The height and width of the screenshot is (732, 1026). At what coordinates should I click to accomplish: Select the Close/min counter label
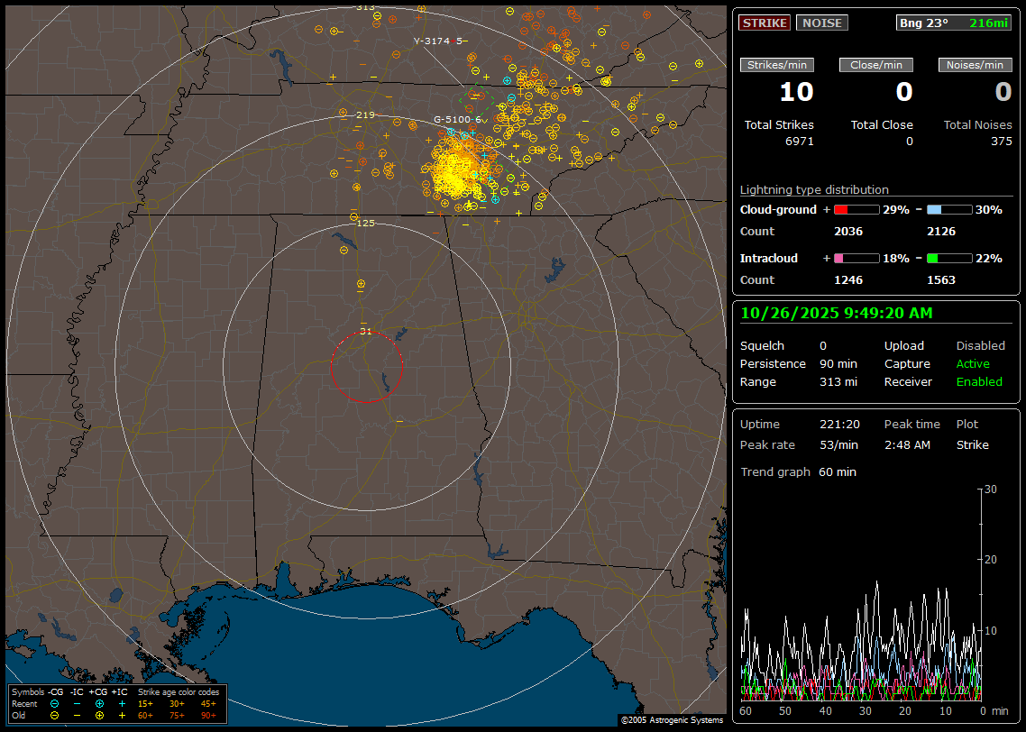(x=876, y=65)
